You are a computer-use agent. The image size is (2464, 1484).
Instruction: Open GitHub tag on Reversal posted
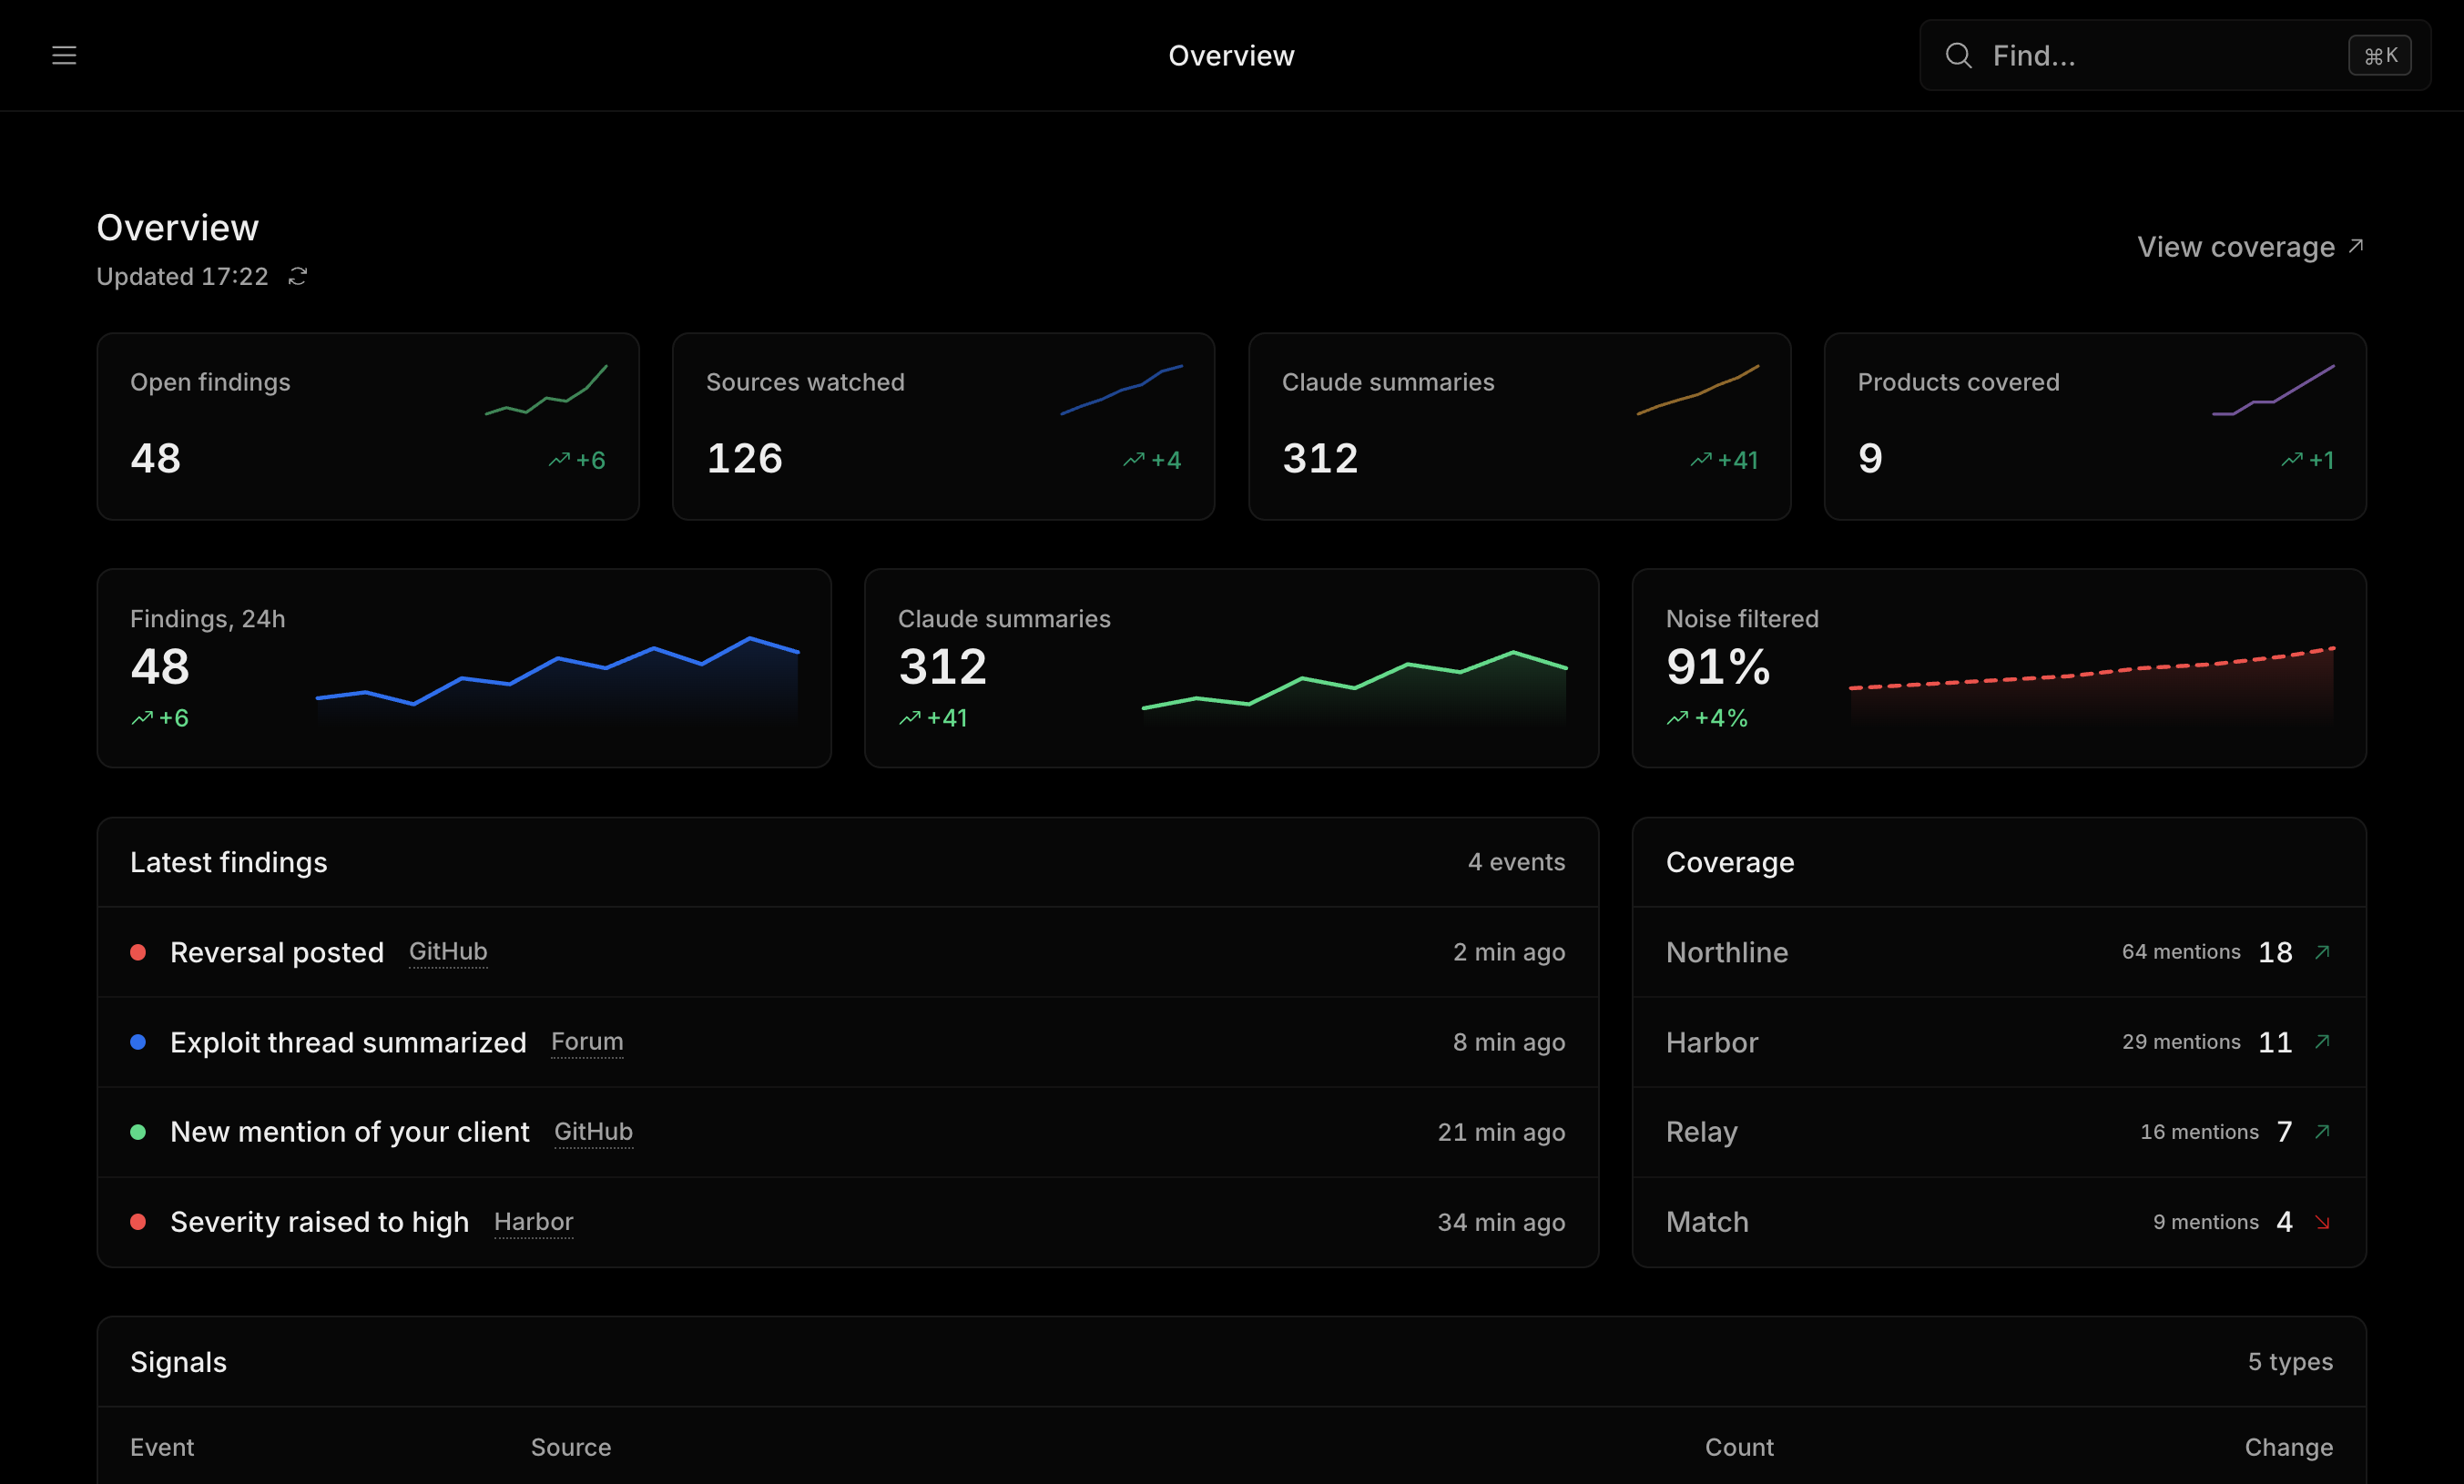click(448, 952)
